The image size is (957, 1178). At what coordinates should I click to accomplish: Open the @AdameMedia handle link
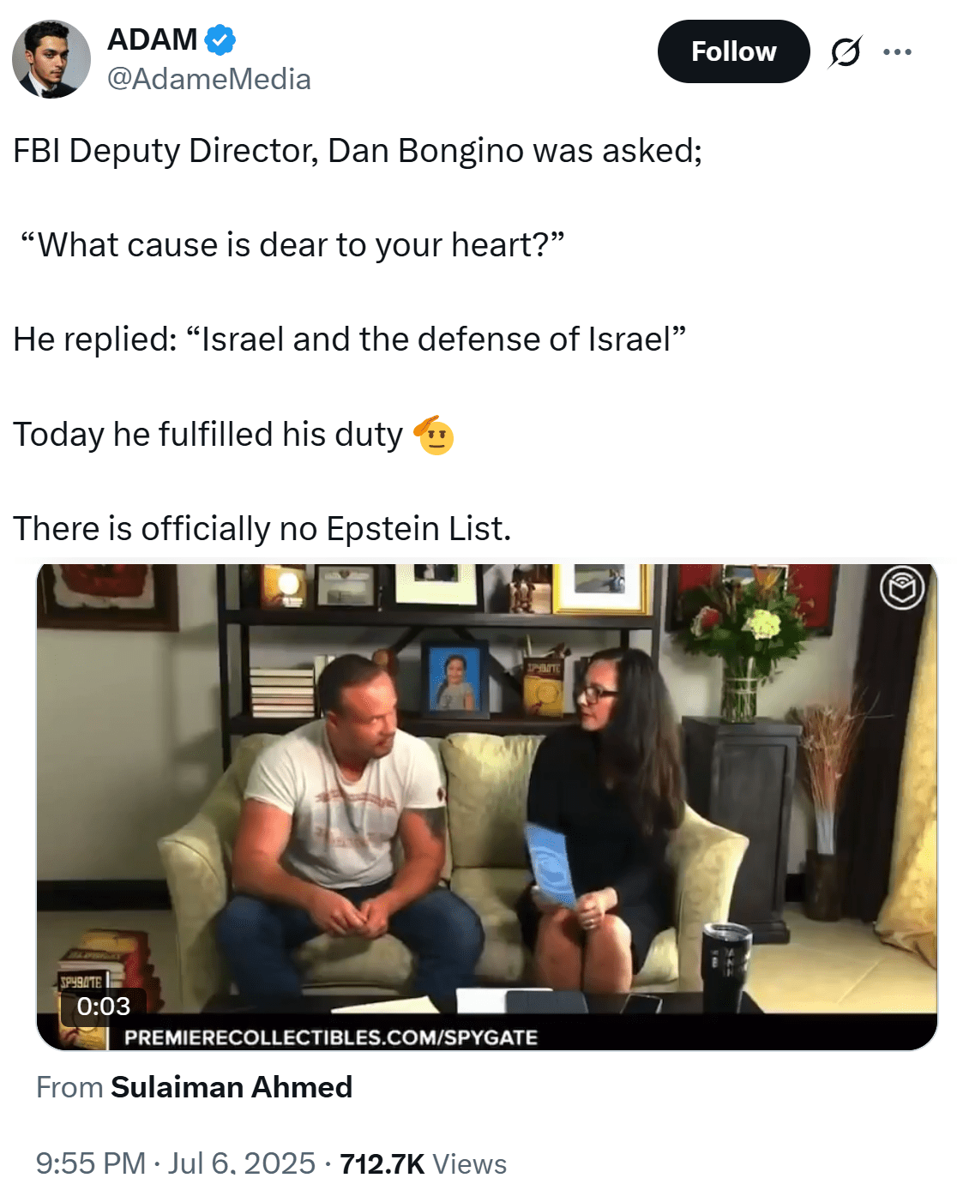tap(209, 79)
